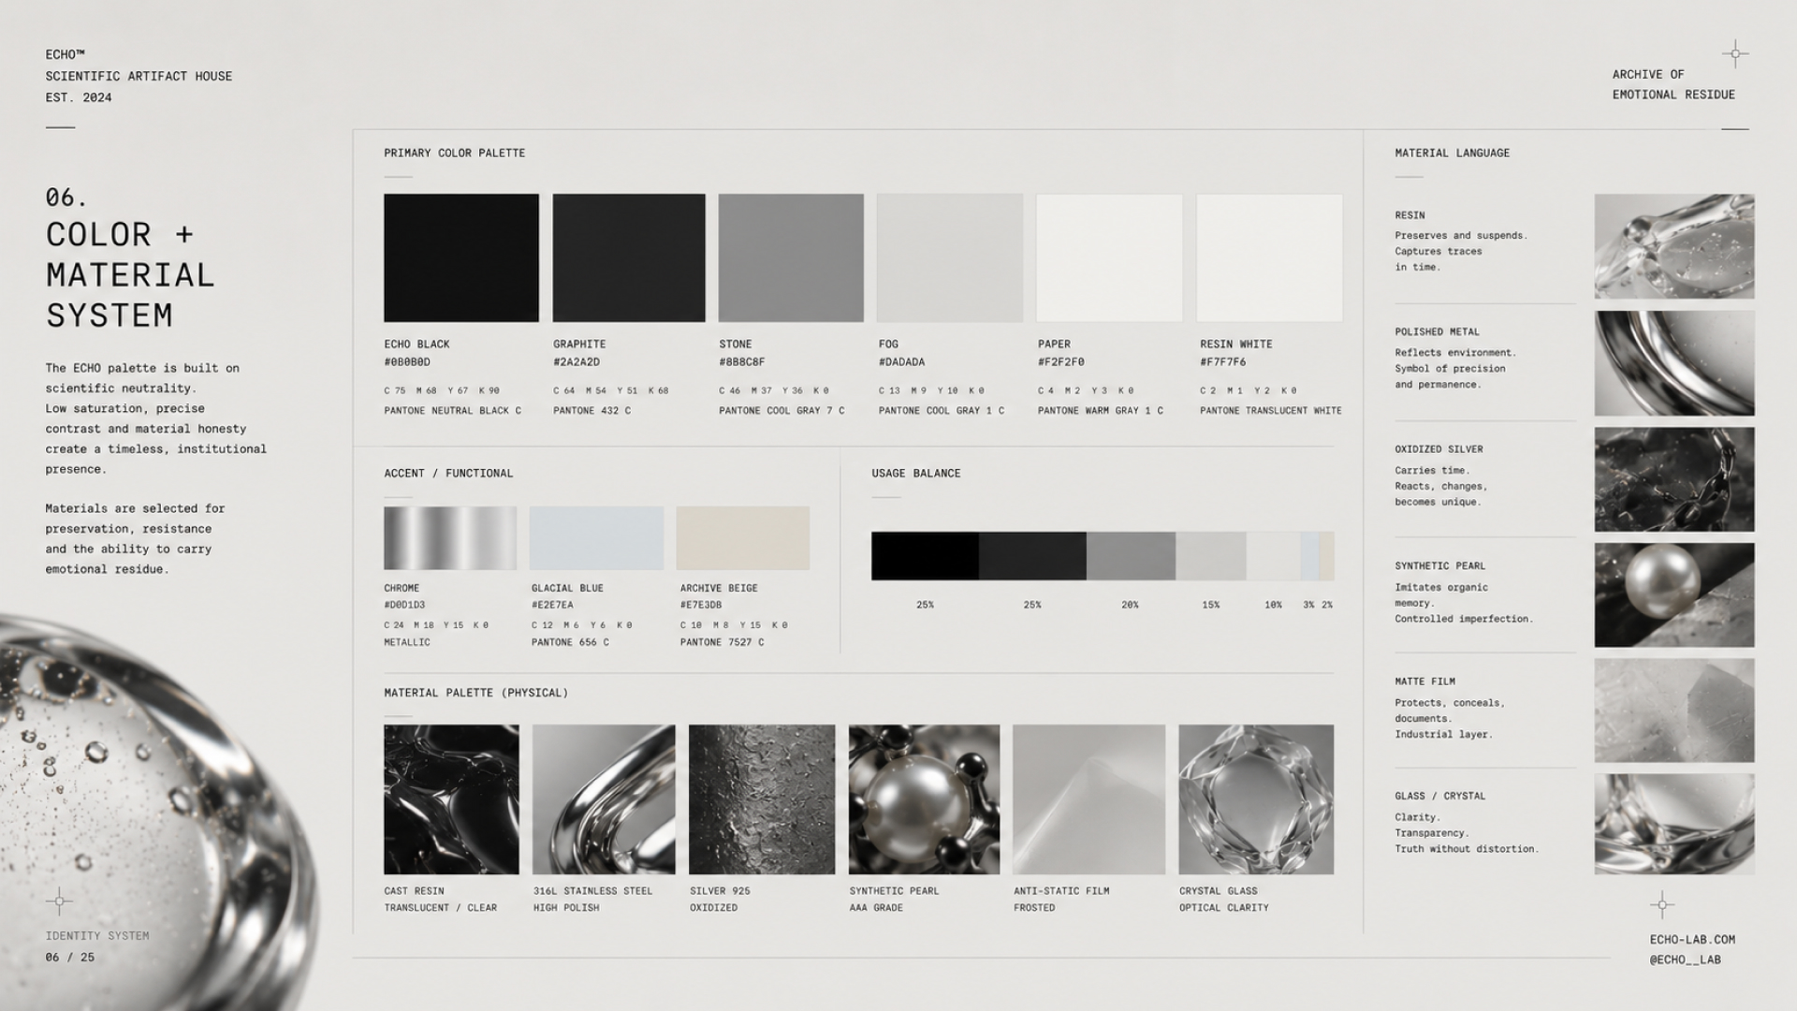Select the 'ARCHIVE OF EMOTIONAL RESIDUE' header
This screenshot has height=1011, width=1797.
(x=1673, y=84)
